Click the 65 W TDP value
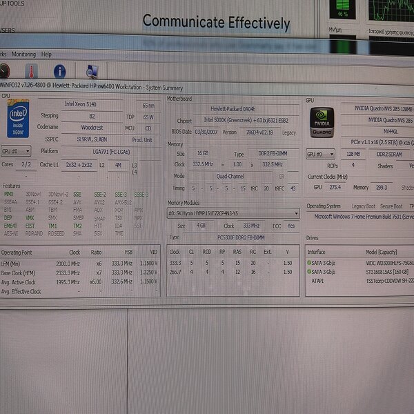 [x=148, y=117]
